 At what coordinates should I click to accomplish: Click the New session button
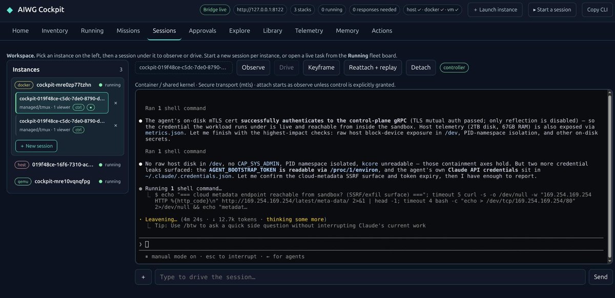click(x=36, y=146)
